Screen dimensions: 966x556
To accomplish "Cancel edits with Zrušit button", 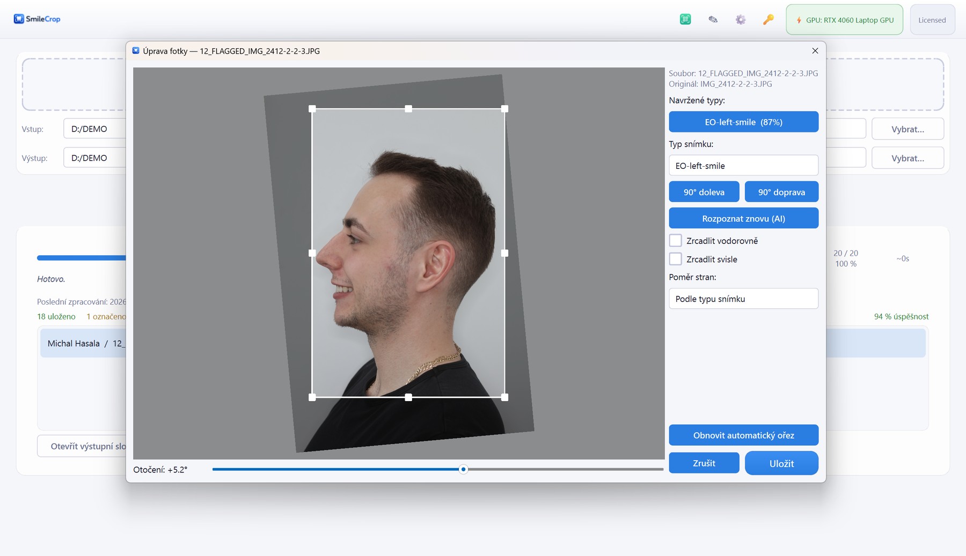I will pos(704,463).
